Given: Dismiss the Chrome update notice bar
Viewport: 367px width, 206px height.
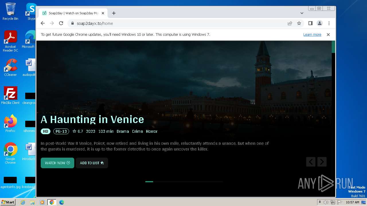Looking at the screenshot, I should 328,35.
